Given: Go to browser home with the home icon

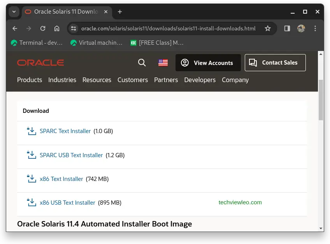Looking at the screenshot, I should click(56, 28).
